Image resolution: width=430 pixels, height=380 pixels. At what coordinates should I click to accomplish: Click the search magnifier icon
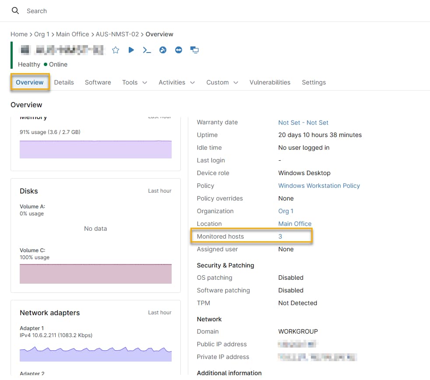(x=15, y=11)
